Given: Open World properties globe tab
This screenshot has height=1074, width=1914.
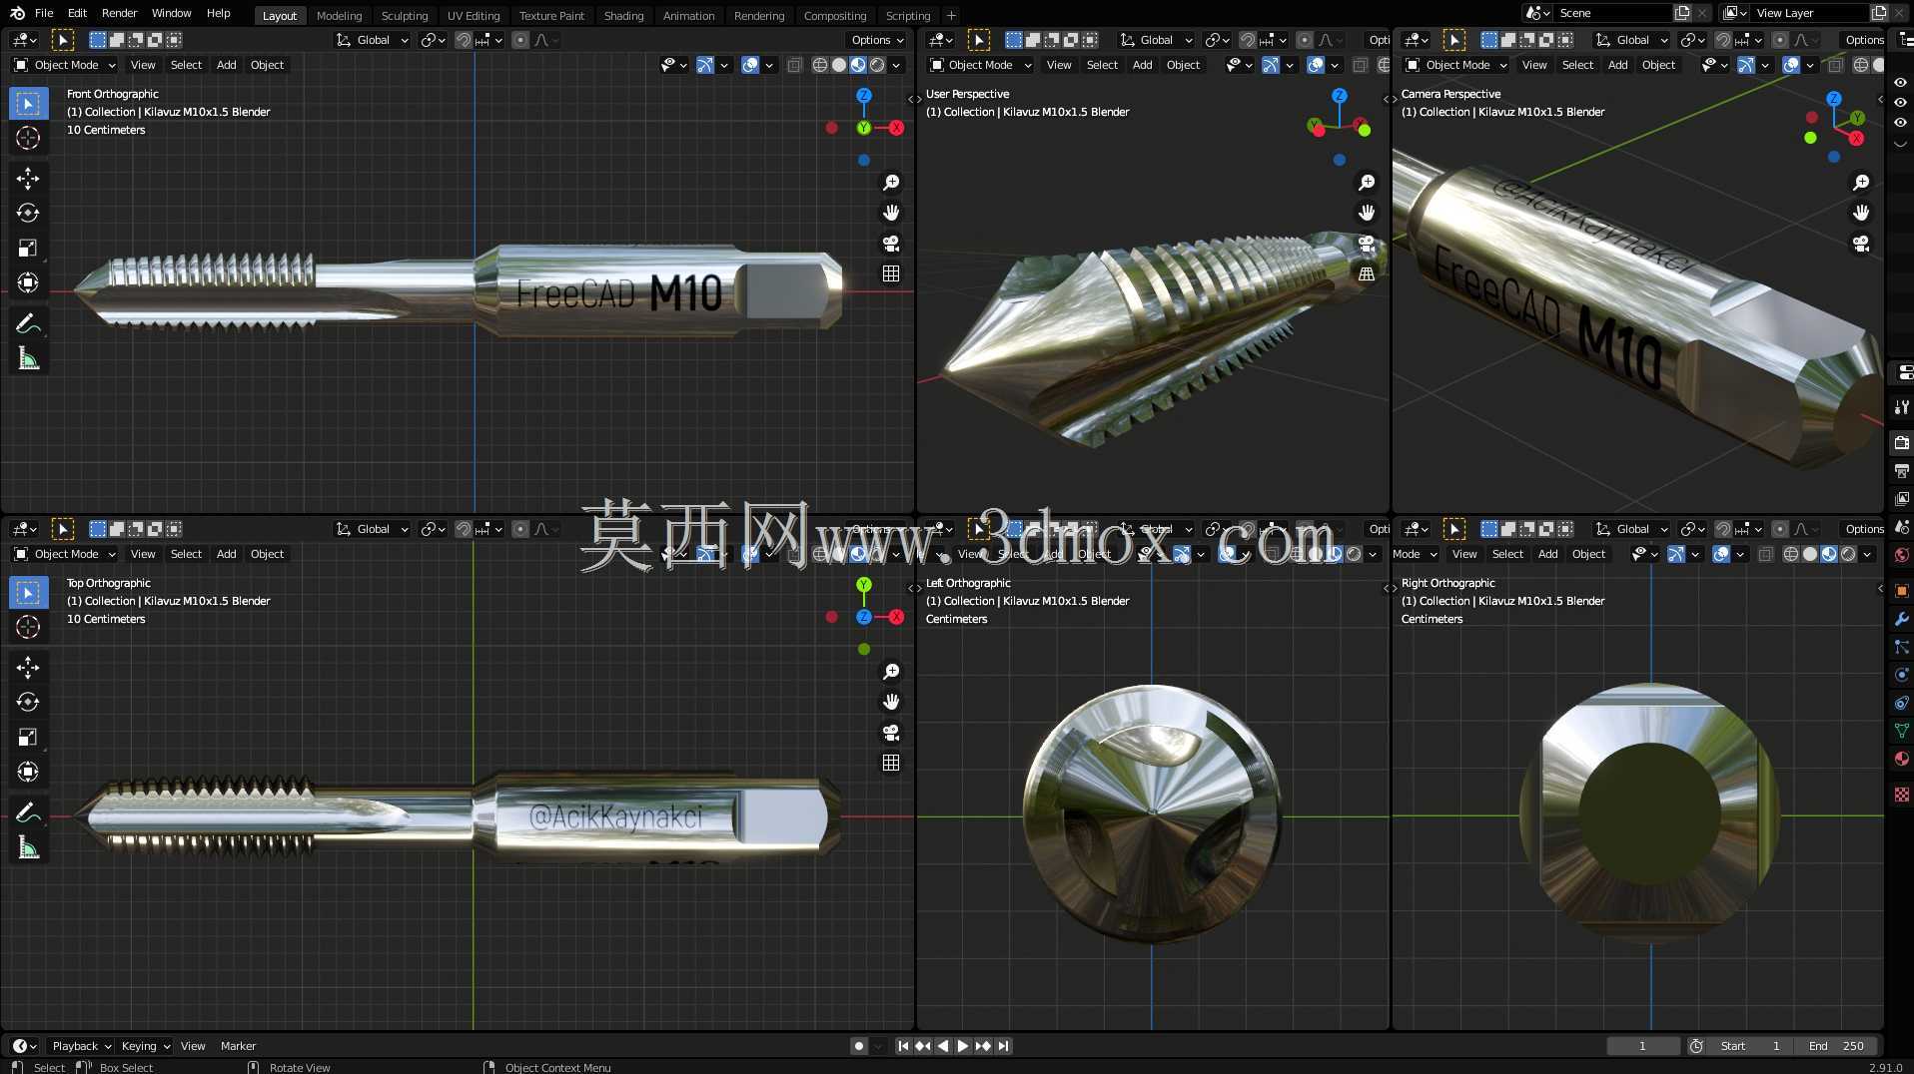Looking at the screenshot, I should click(x=1902, y=555).
